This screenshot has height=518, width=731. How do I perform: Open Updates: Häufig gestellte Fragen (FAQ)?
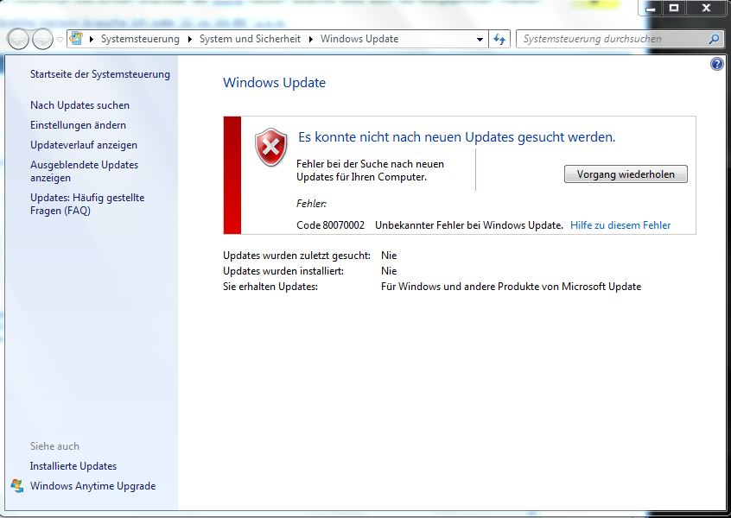pyautogui.click(x=87, y=204)
